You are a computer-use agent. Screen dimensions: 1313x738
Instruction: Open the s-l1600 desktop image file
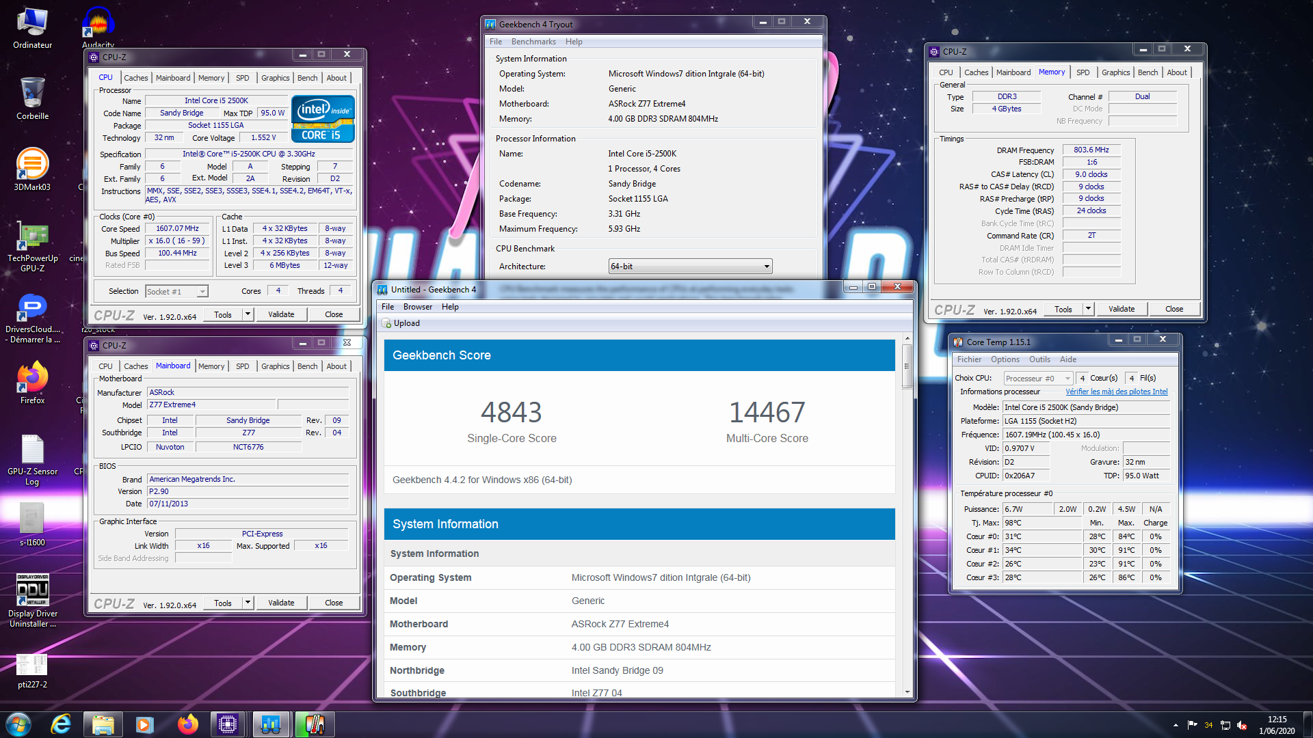coord(32,525)
